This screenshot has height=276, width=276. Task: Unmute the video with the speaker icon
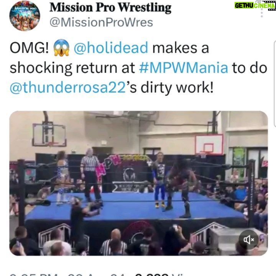(249, 240)
